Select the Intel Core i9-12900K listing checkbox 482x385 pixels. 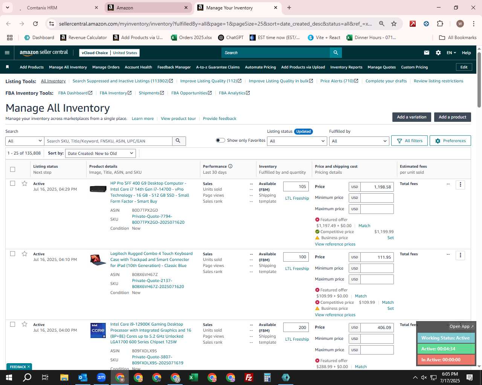[x=12, y=324]
